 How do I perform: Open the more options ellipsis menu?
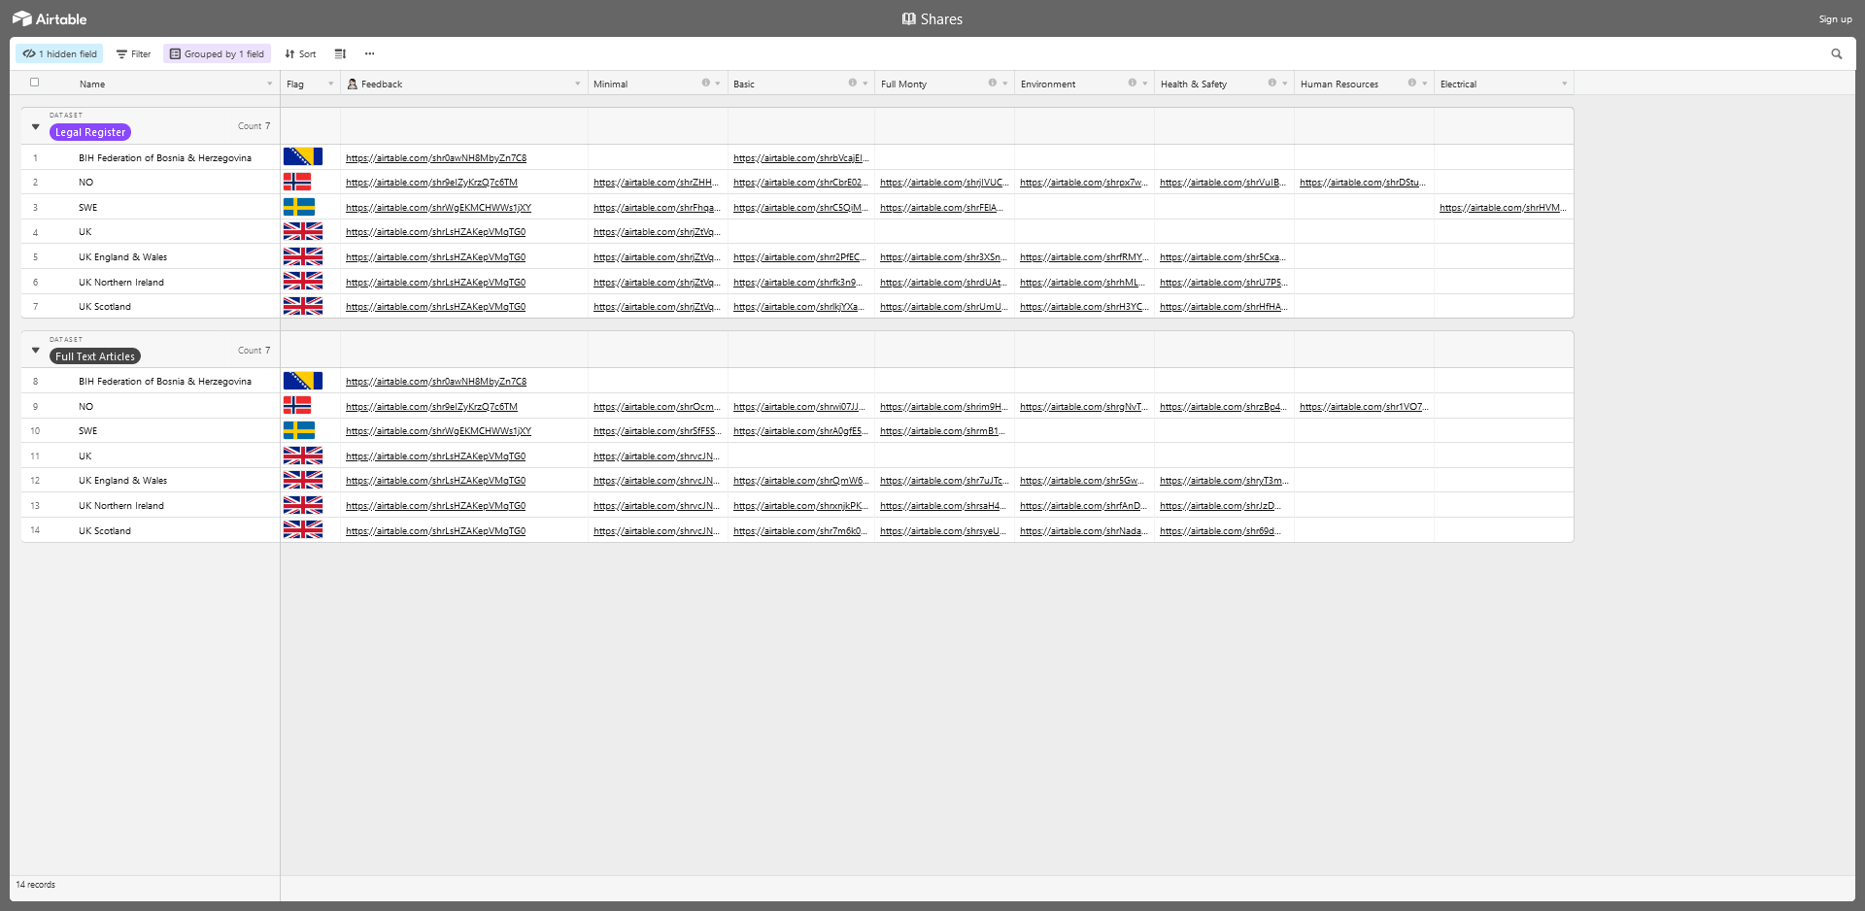(x=369, y=54)
